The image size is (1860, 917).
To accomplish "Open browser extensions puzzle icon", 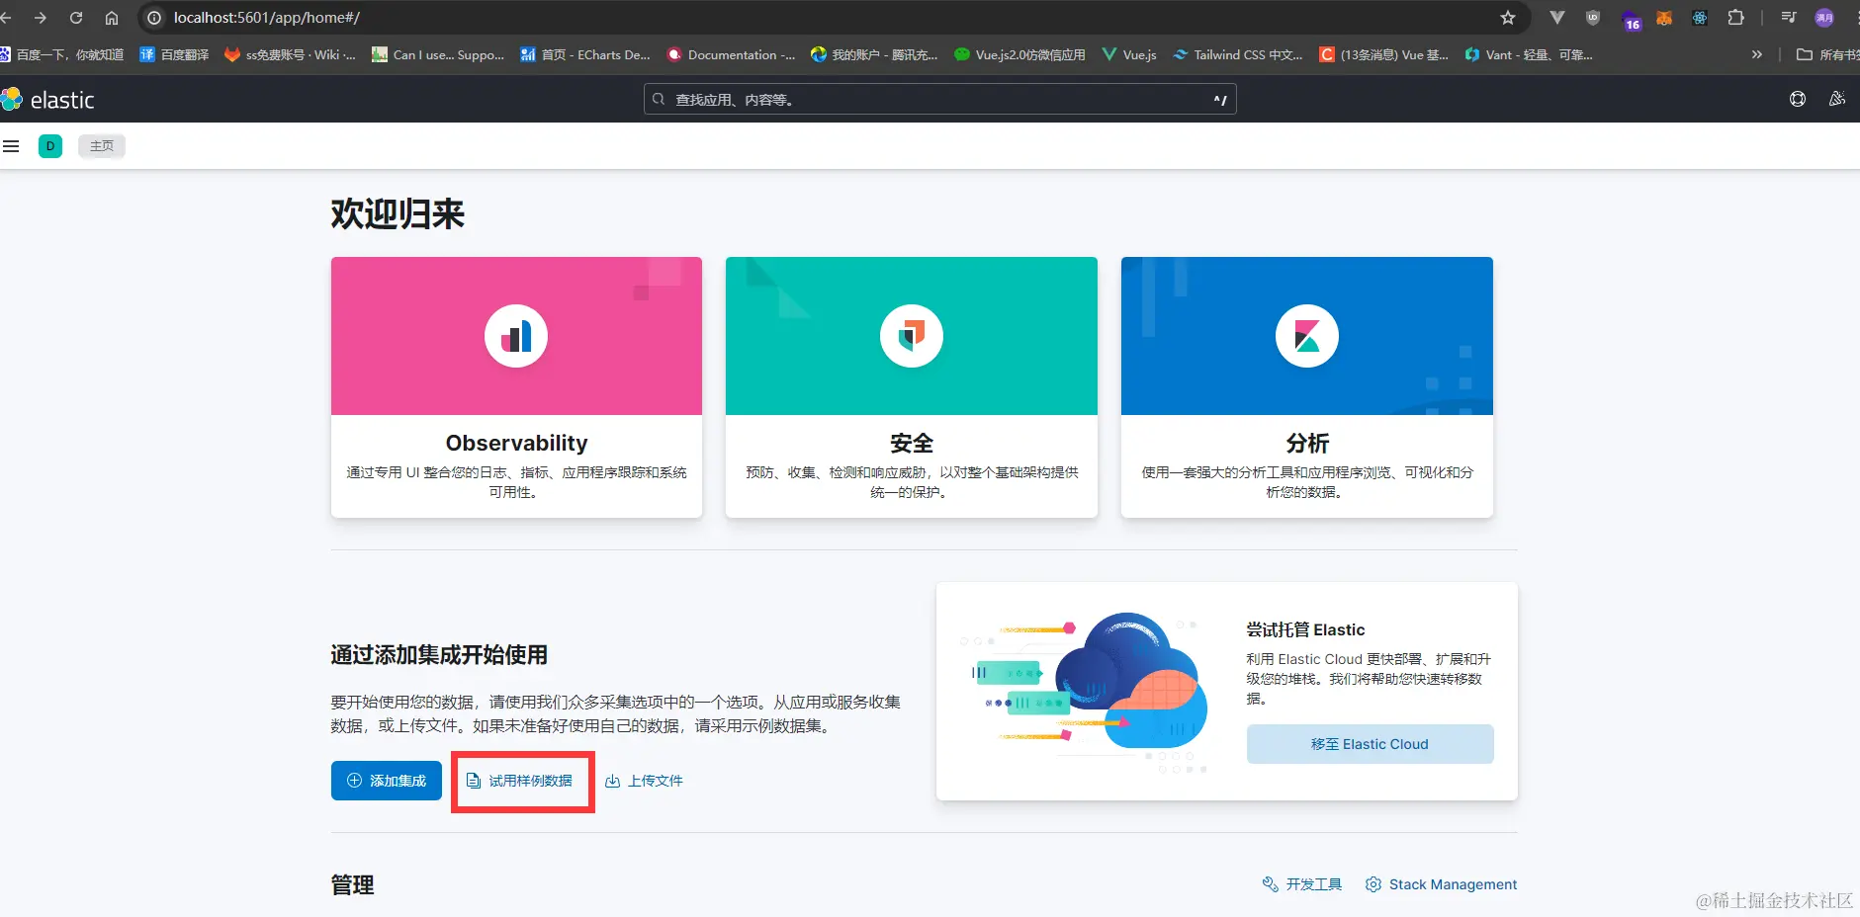I will 1735,18.
